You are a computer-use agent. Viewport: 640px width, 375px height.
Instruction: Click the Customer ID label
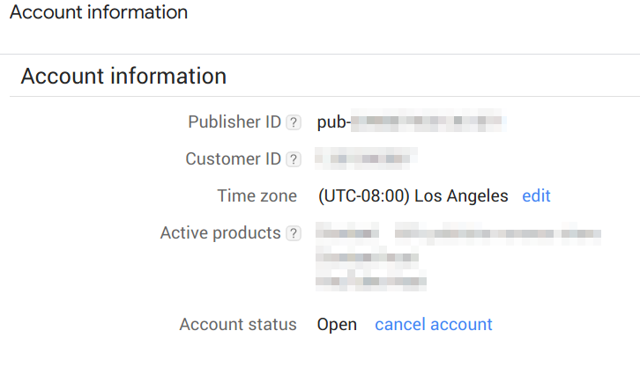click(x=234, y=159)
